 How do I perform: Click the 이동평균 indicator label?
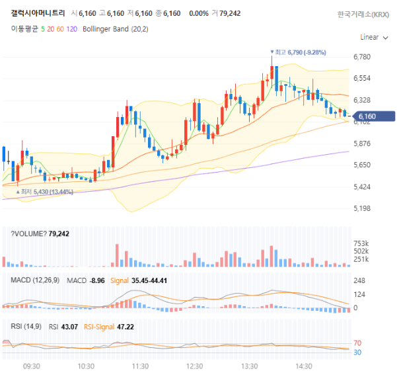(24, 29)
